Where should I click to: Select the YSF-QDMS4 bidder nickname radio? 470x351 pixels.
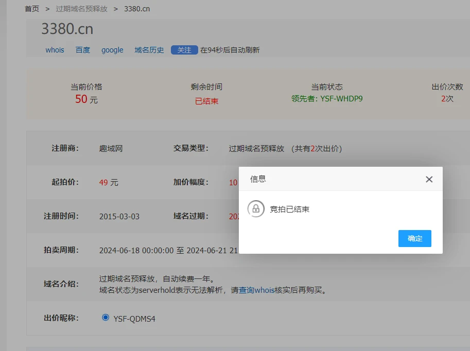(x=106, y=318)
